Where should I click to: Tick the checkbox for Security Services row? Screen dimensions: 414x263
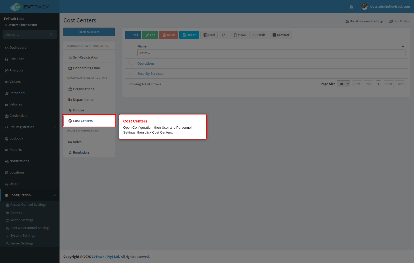point(130,73)
